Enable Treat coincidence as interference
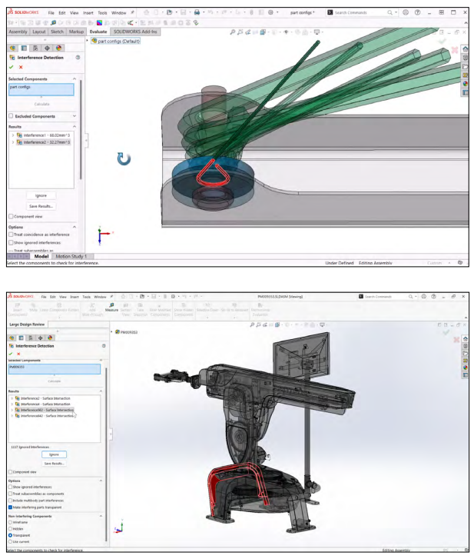 [x=10, y=235]
